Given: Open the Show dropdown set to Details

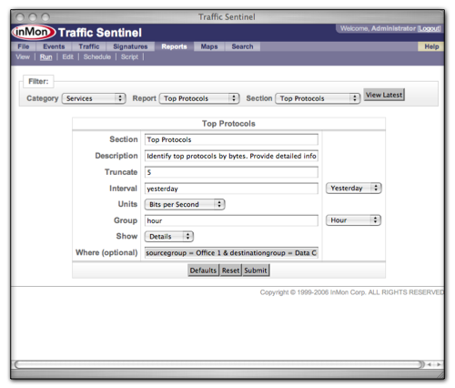Looking at the screenshot, I should coord(169,237).
